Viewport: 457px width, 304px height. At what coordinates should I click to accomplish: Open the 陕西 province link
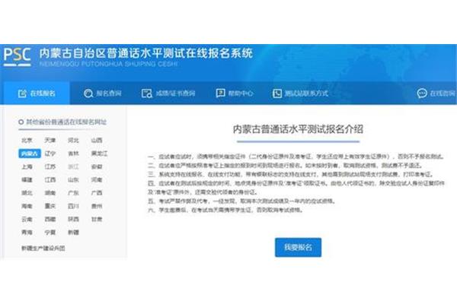tap(73, 219)
